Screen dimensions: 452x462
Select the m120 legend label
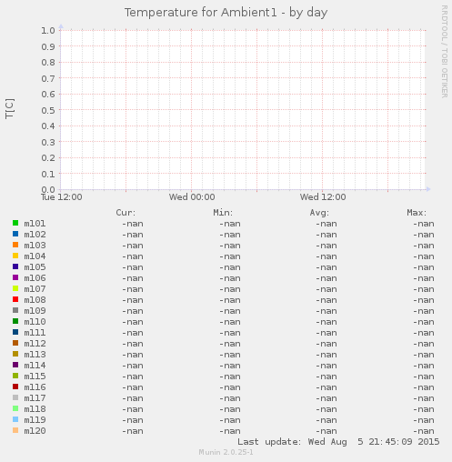(x=35, y=431)
